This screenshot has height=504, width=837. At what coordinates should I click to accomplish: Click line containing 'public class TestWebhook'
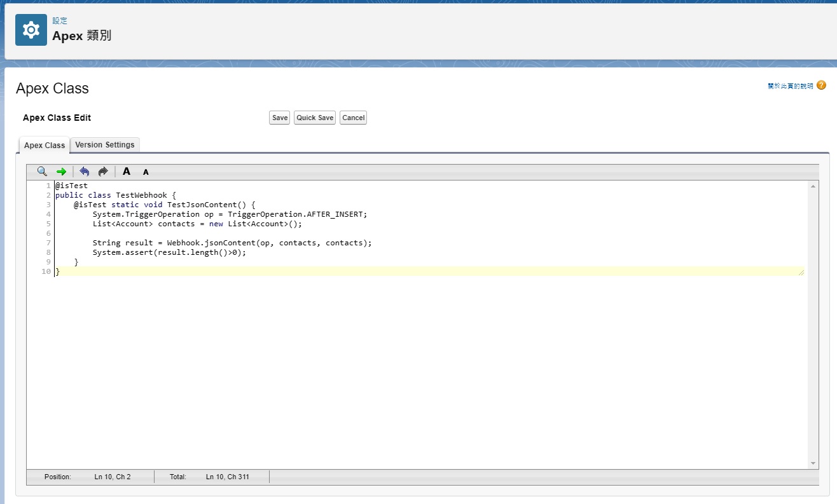[115, 195]
